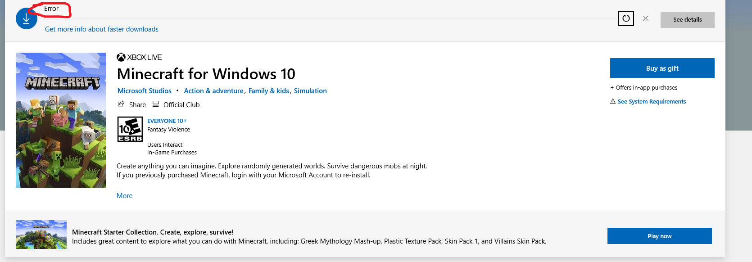Image resolution: width=752 pixels, height=262 pixels.
Task: Cancel the download with the X icon
Action: pyautogui.click(x=646, y=18)
